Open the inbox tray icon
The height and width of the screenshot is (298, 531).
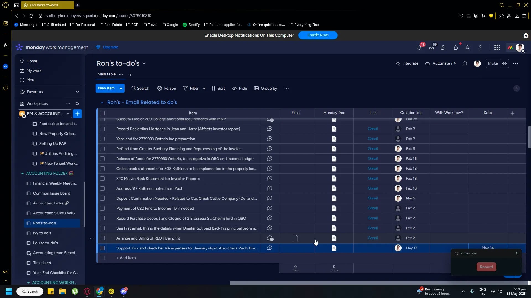(431, 47)
